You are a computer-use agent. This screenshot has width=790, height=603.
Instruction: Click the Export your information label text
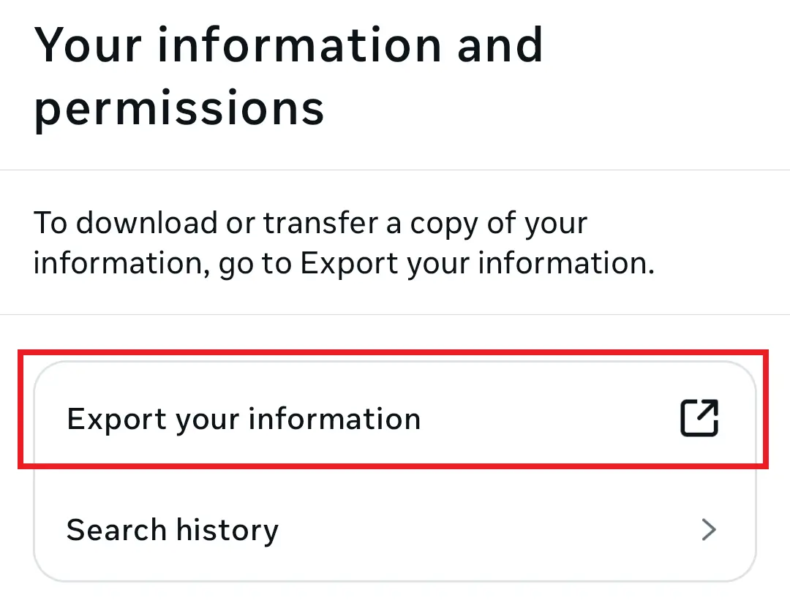[244, 418]
